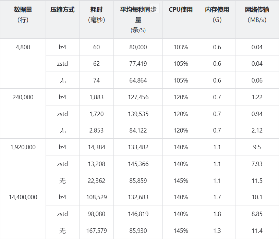279x239 pixels.
Task: Click the 数据量 (行) column header
Action: tap(23, 15)
